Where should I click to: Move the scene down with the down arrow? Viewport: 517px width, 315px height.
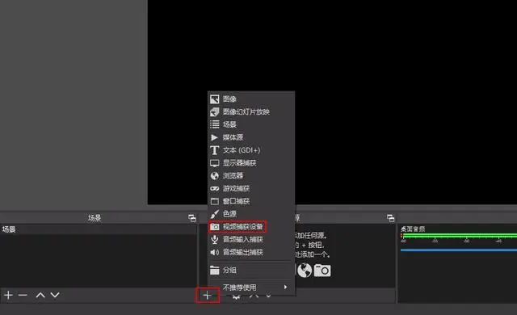tap(55, 295)
